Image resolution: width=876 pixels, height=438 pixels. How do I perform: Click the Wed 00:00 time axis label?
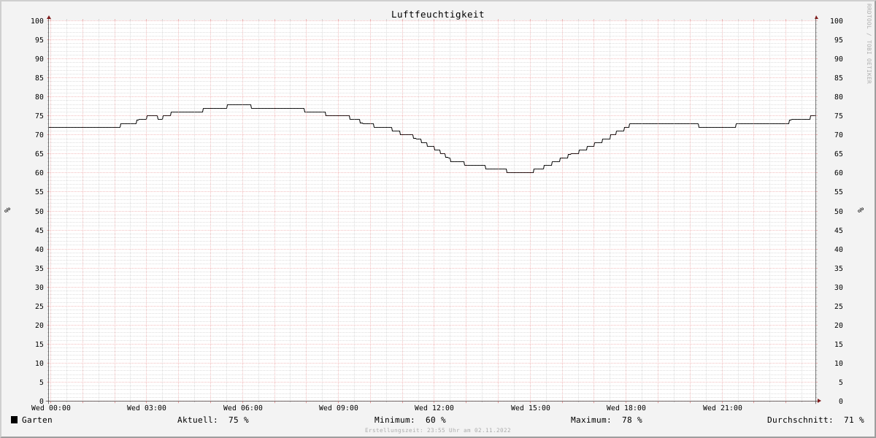(x=51, y=408)
